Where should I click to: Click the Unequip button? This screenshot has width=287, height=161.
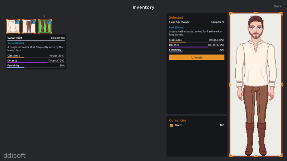197,57
